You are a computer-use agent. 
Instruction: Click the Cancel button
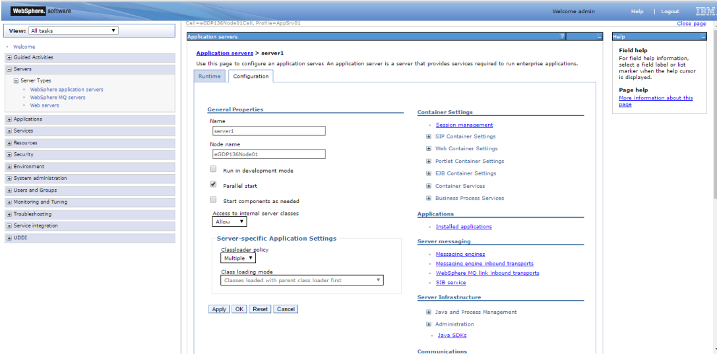286,309
